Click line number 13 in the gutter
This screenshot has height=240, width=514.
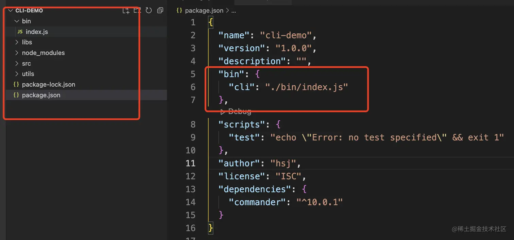[191, 189]
